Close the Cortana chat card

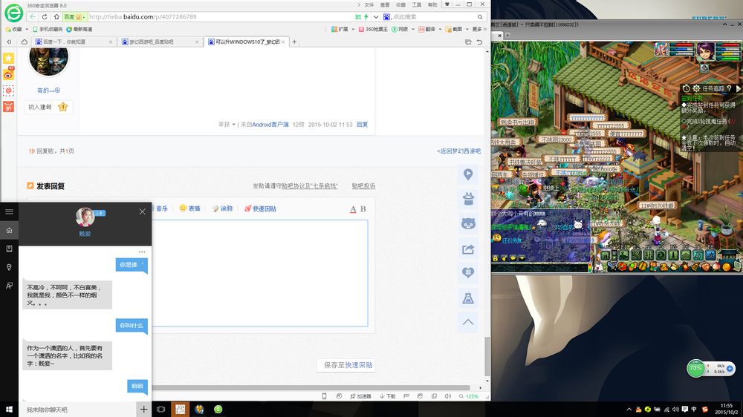(142, 211)
